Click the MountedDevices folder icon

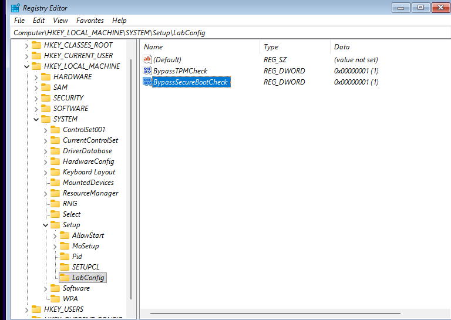55,182
